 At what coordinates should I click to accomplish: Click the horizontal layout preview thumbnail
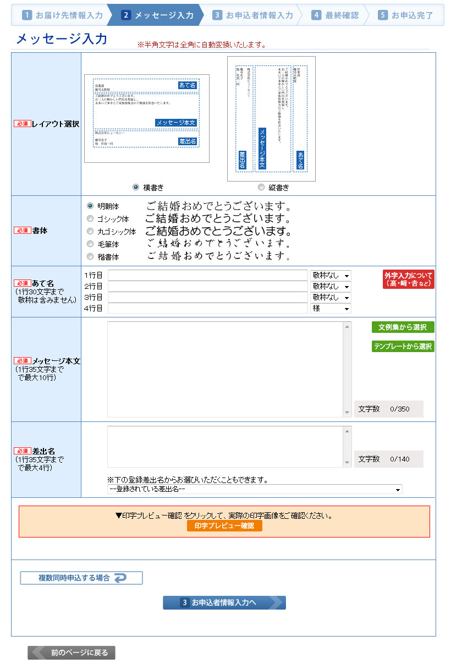tap(146, 118)
